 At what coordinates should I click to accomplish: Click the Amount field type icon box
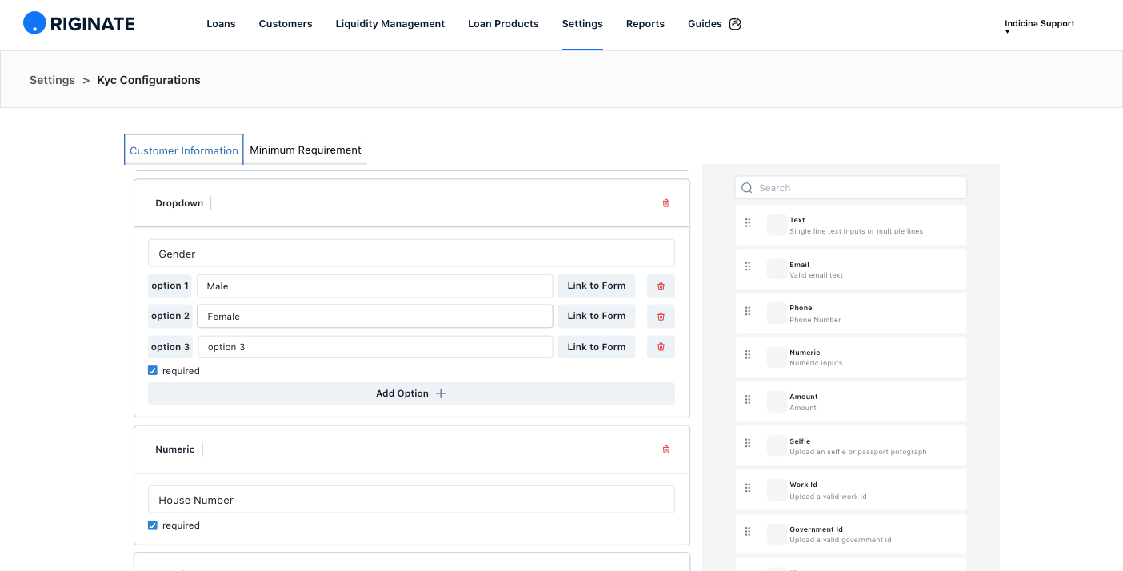[777, 401]
